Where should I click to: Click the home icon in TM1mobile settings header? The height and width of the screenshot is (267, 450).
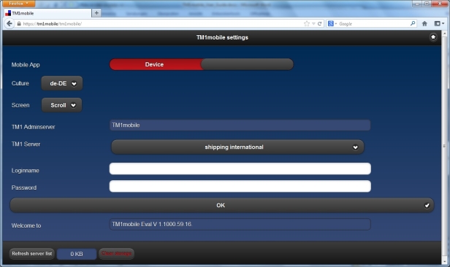point(433,37)
